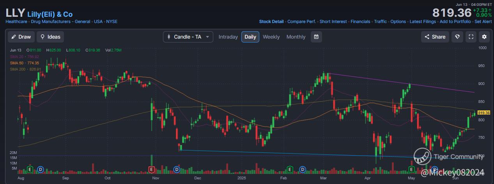Open the Short Interest link
Viewport: 494px width, 184px height.
333,21
